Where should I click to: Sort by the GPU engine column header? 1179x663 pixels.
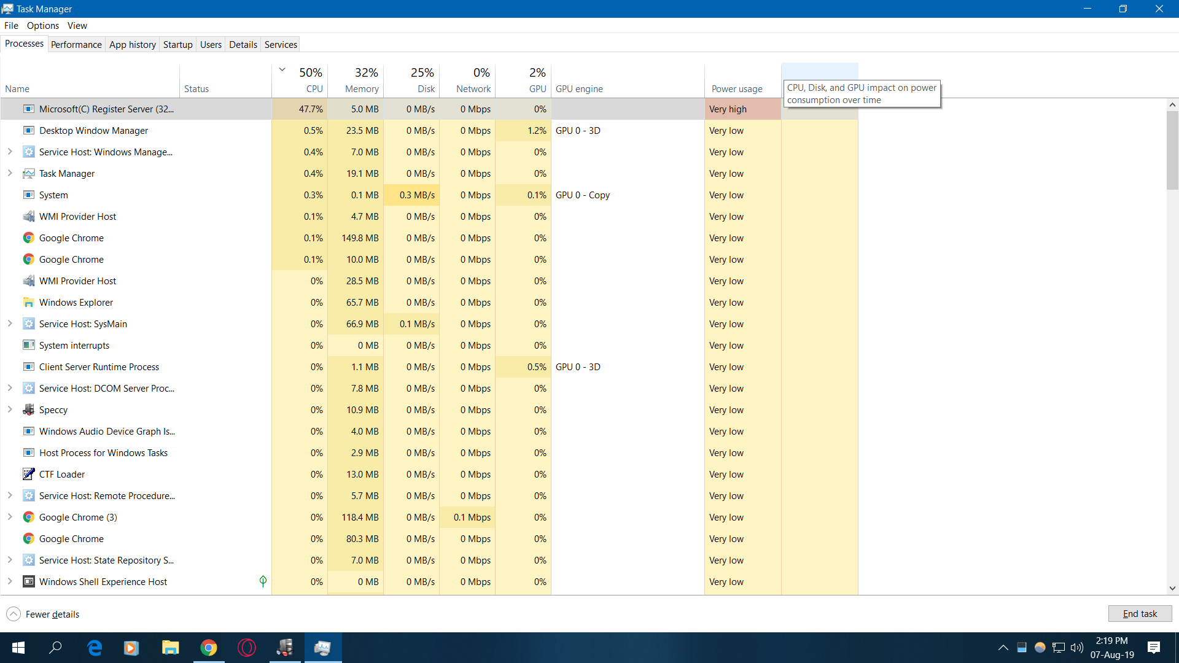[628, 80]
